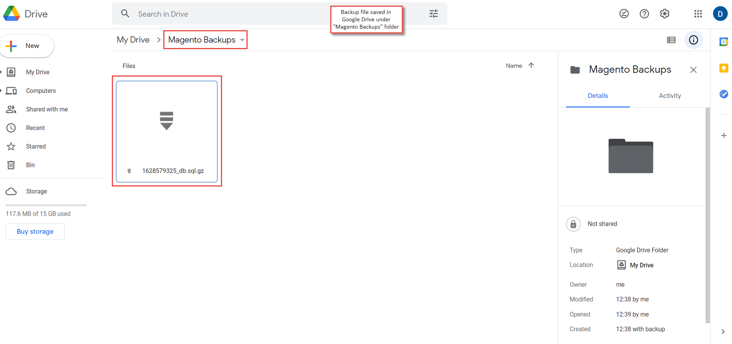The image size is (732, 344).
Task: Open the account avatar D
Action: (x=720, y=14)
